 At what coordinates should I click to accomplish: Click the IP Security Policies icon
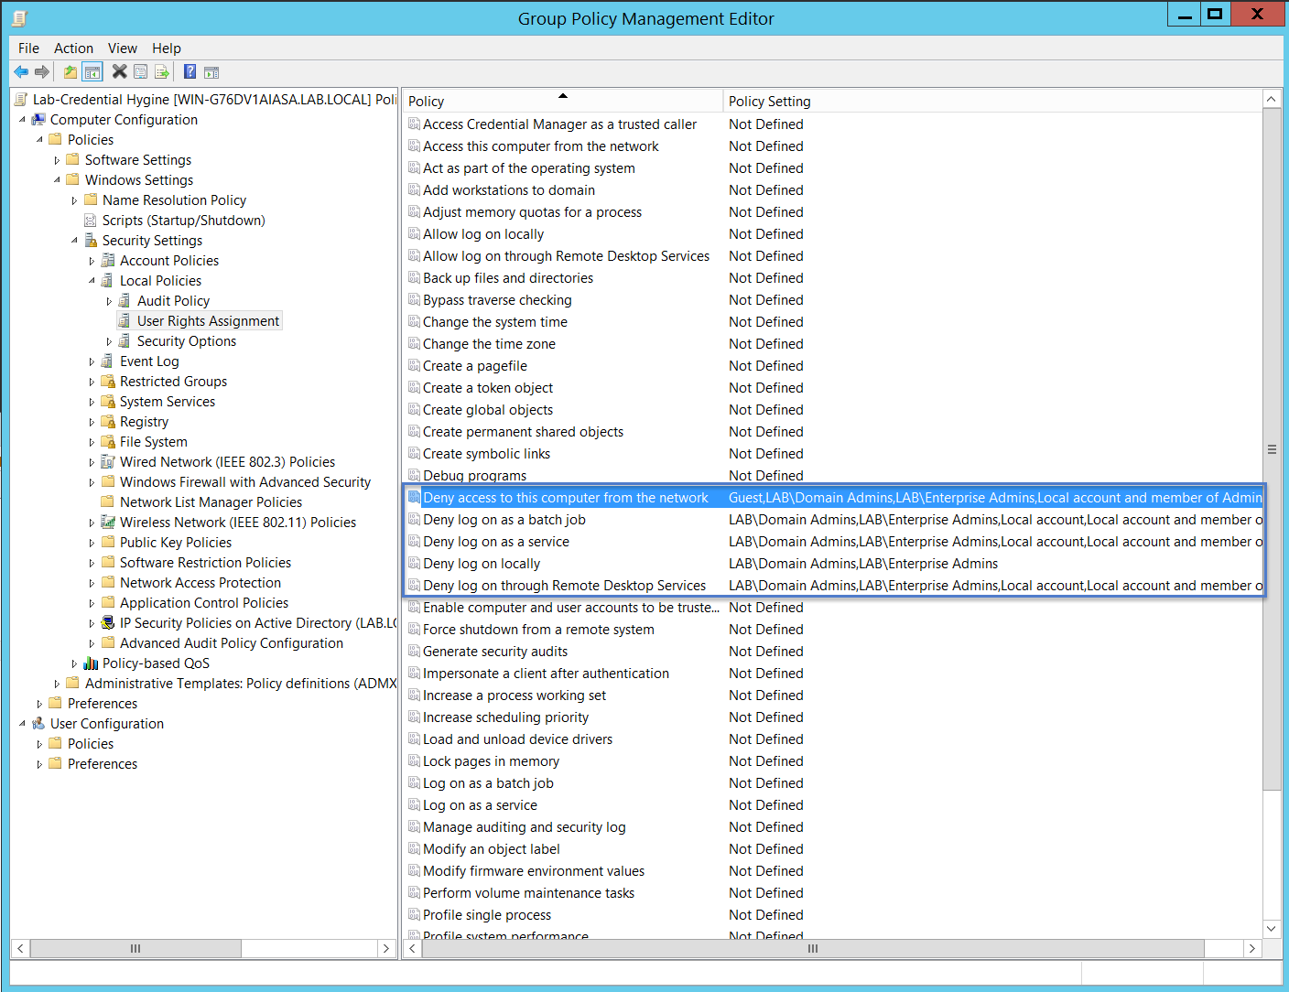[x=108, y=623]
